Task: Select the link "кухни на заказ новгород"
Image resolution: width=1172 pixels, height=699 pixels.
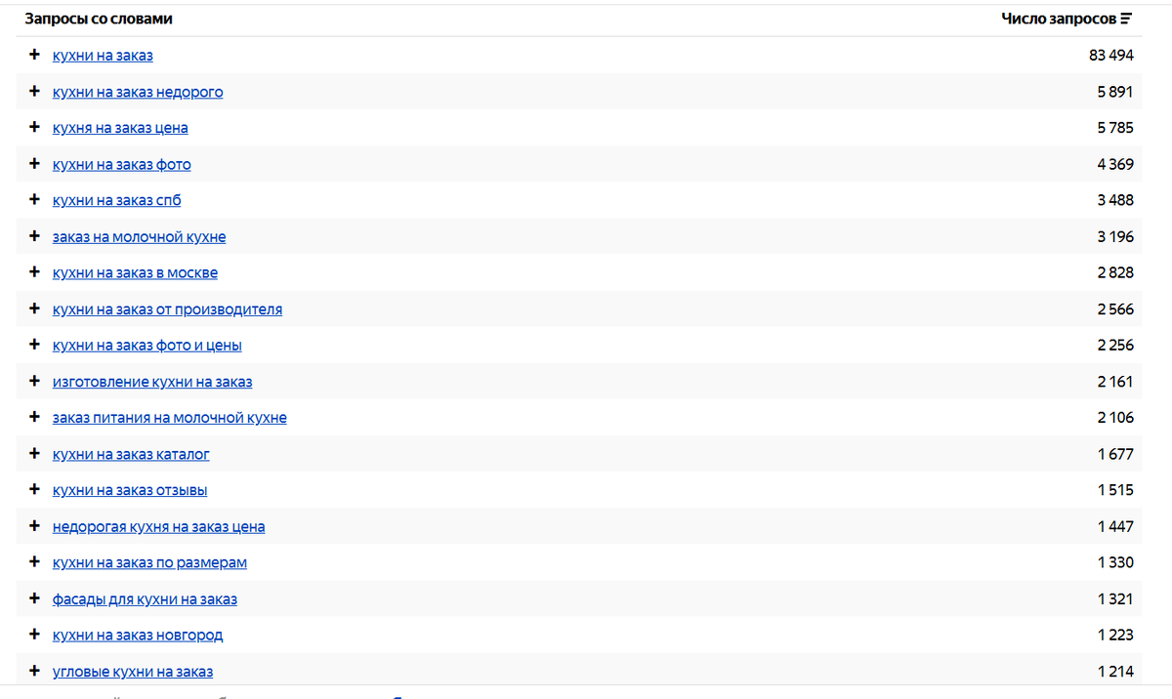Action: coord(138,636)
